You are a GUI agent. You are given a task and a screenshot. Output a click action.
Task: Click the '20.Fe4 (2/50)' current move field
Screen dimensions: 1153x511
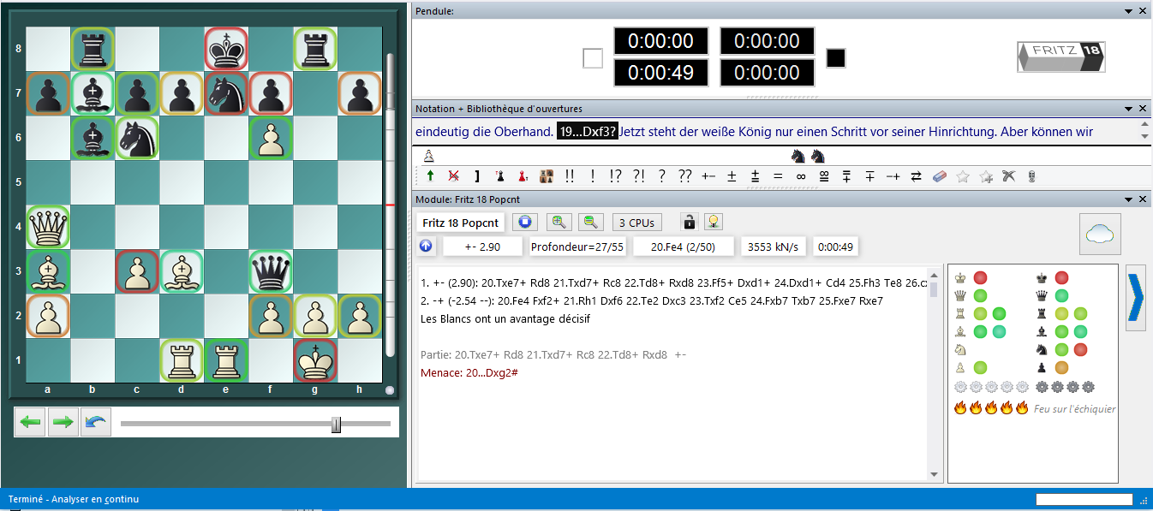(684, 247)
